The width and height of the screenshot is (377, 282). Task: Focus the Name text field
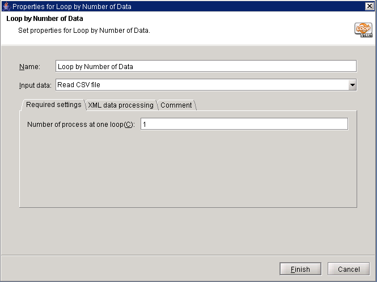point(206,66)
